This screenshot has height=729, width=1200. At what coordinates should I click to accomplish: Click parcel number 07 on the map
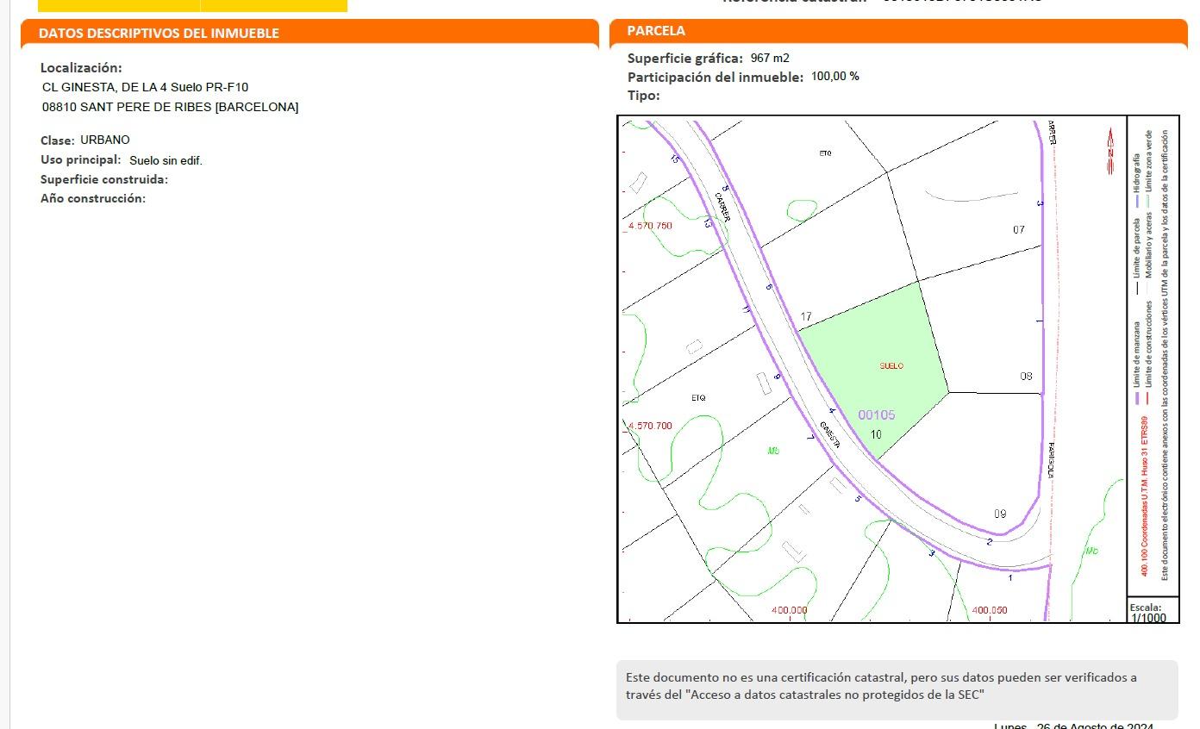tap(1019, 230)
